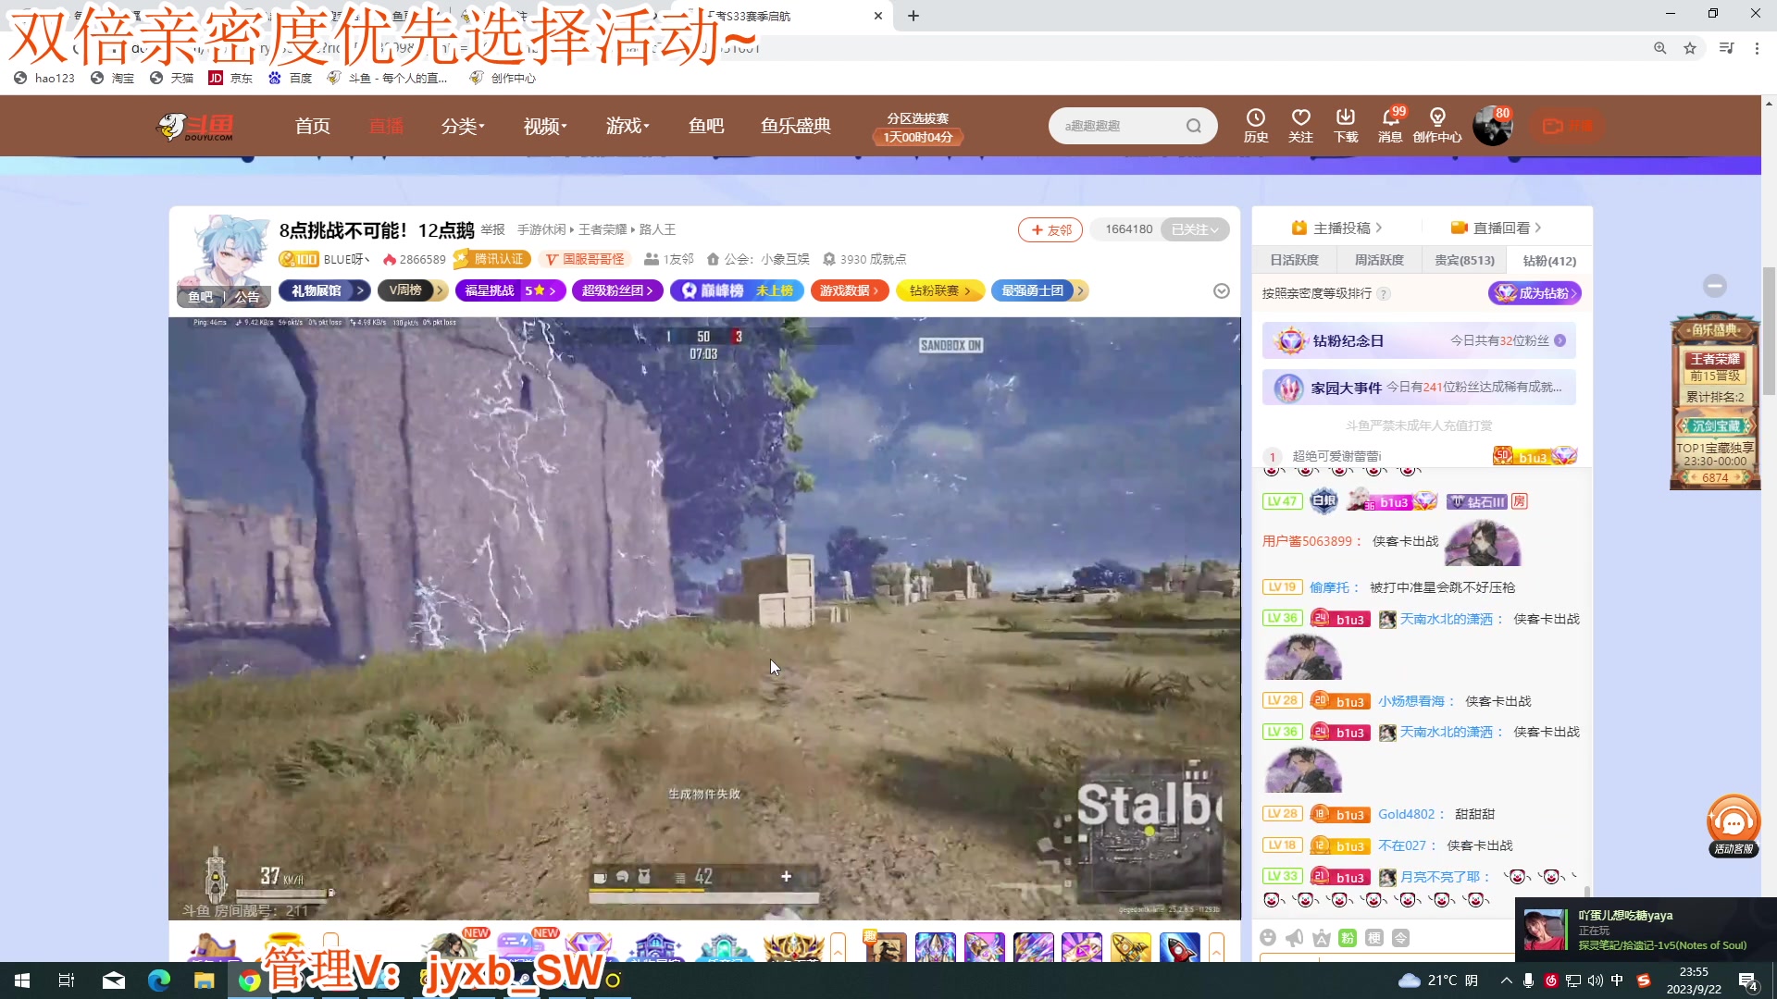
Task: Click the Chrome zoom magnifier icon in the address bar
Action: pos(1660,48)
